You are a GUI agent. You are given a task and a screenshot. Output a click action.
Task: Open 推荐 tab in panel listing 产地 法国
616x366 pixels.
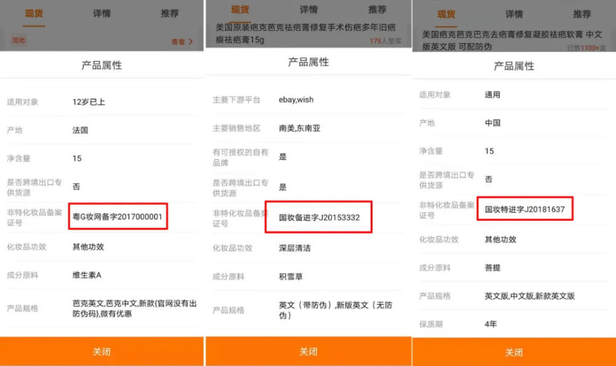click(170, 14)
